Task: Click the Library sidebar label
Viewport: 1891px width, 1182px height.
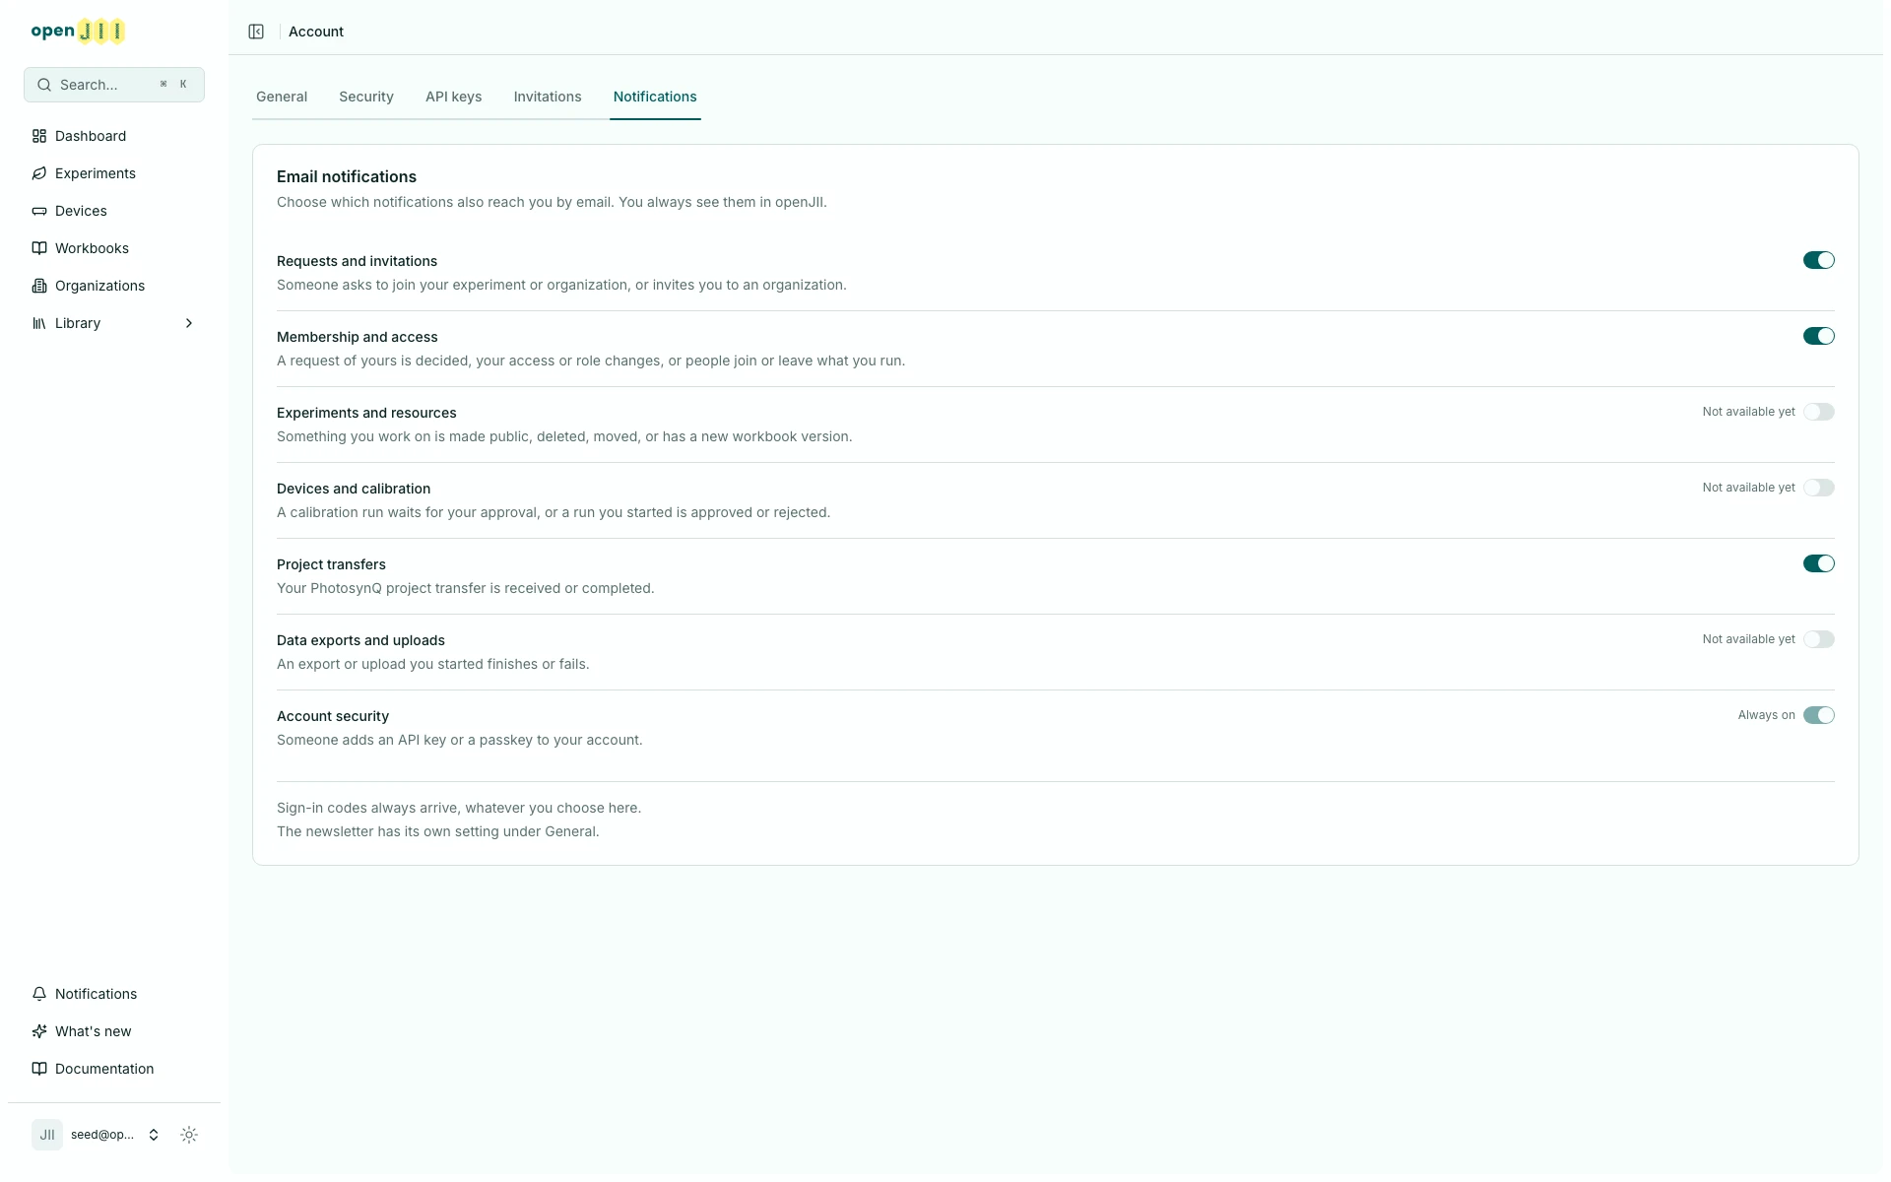Action: pyautogui.click(x=78, y=323)
